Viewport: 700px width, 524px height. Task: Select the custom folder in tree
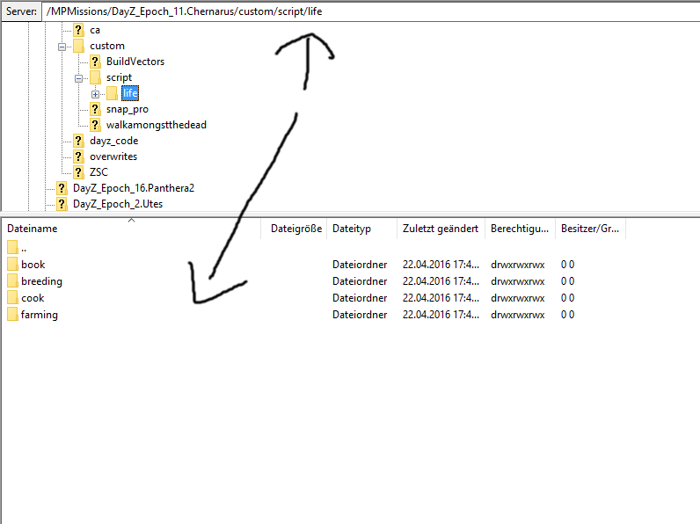click(107, 46)
